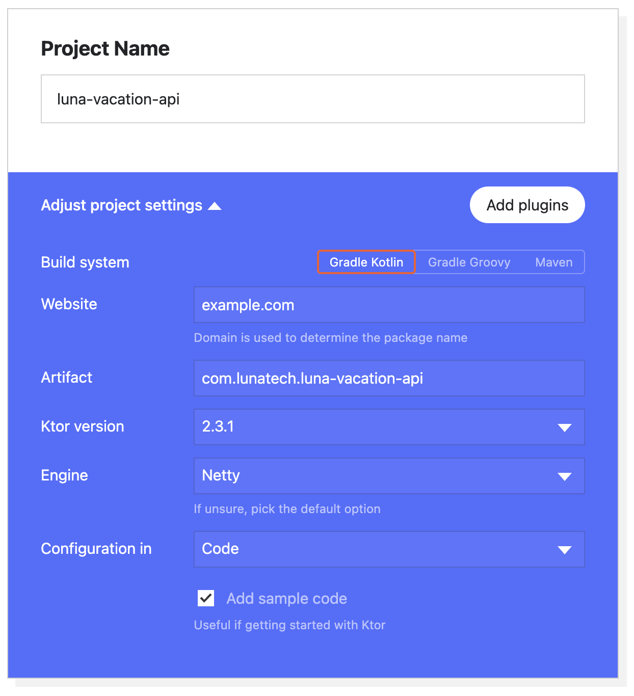The image size is (634, 696).
Task: Click the Add plugins button
Action: click(527, 205)
